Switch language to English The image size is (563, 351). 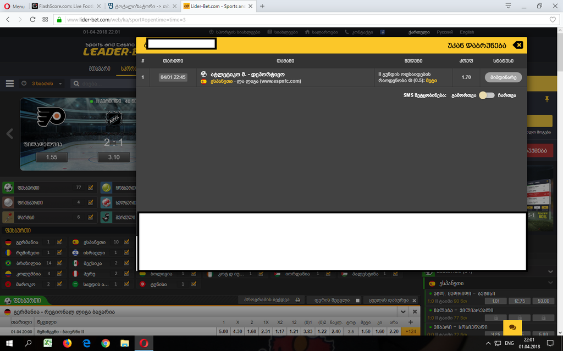pyautogui.click(x=467, y=32)
